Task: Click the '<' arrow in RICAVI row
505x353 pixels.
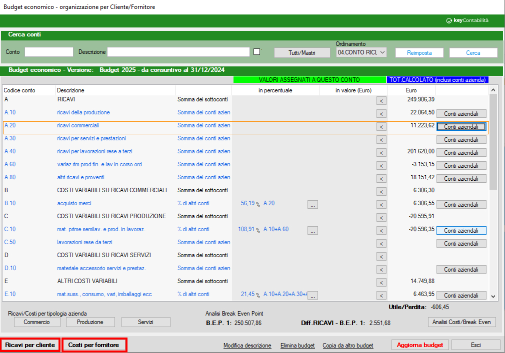Action: (x=381, y=101)
